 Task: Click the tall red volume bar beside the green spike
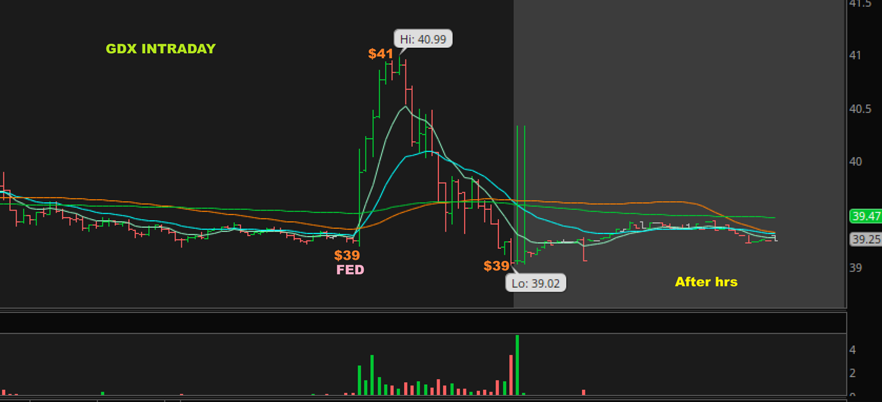(511, 375)
